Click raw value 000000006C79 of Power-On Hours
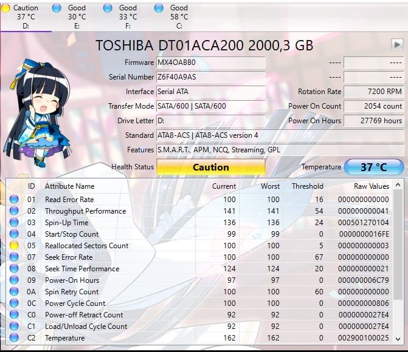Screen dimensions: 408x352 [363, 280]
